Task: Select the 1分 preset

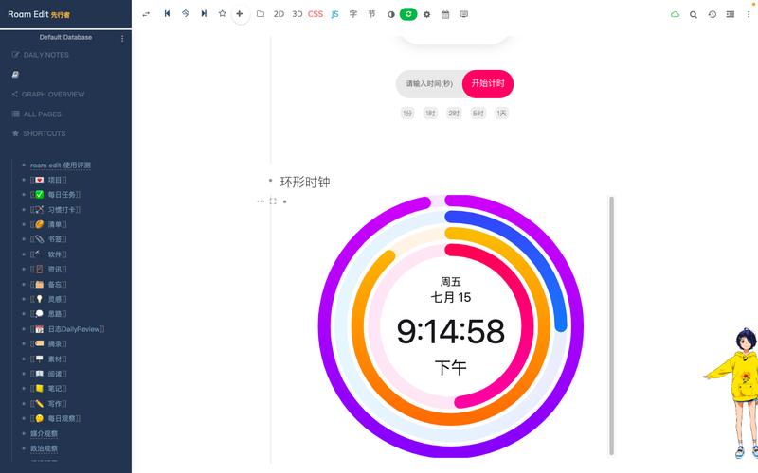Action: click(407, 113)
